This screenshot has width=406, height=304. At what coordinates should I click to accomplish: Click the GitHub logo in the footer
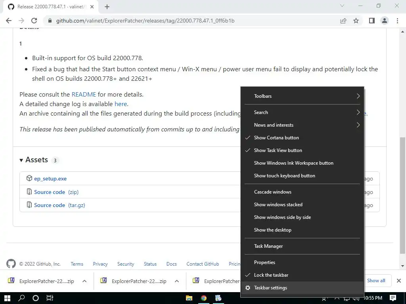point(11,264)
